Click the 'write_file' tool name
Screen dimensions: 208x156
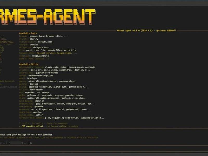[x=70, y=50]
